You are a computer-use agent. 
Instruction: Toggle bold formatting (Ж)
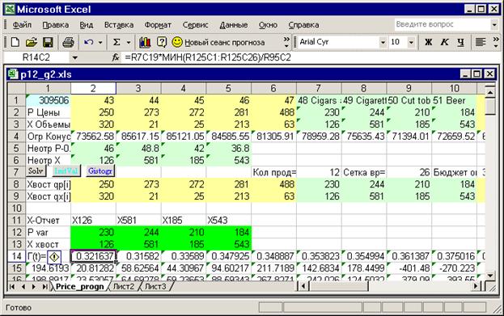coord(429,42)
